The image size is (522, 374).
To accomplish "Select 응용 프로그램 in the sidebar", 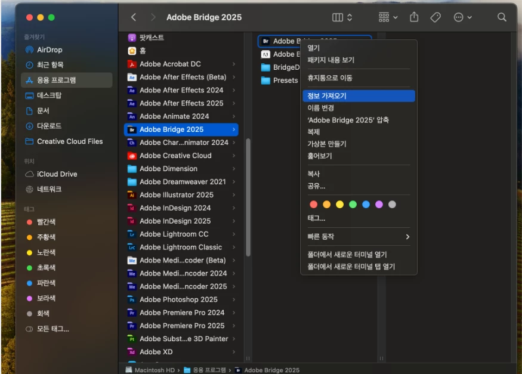I will (67, 80).
